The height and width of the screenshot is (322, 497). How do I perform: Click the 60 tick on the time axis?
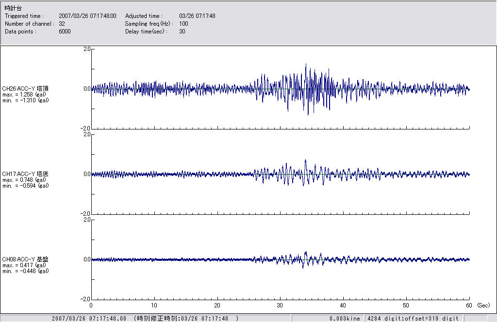(x=469, y=306)
